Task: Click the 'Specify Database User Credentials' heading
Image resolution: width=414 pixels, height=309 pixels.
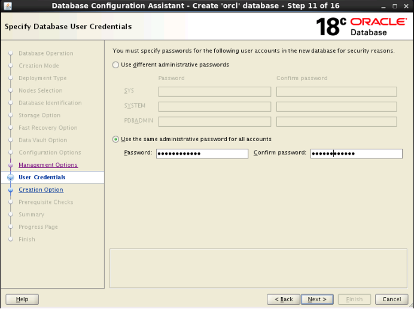Action: pos(68,27)
